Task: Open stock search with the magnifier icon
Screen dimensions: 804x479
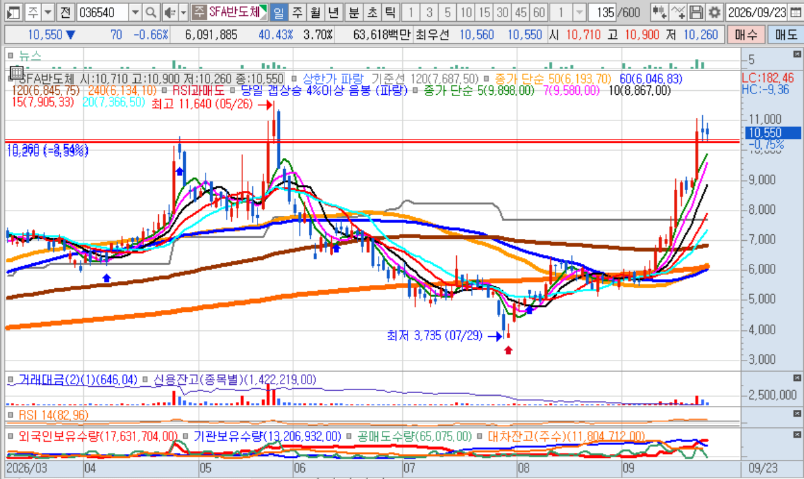Action: [x=151, y=12]
